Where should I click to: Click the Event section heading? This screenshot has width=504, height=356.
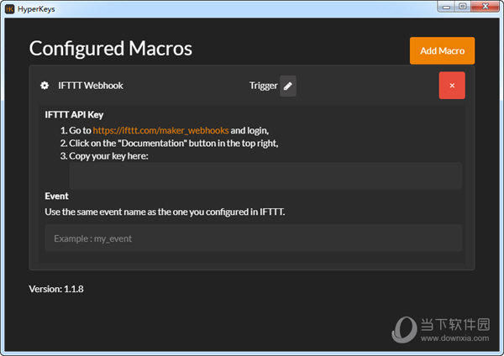click(56, 196)
